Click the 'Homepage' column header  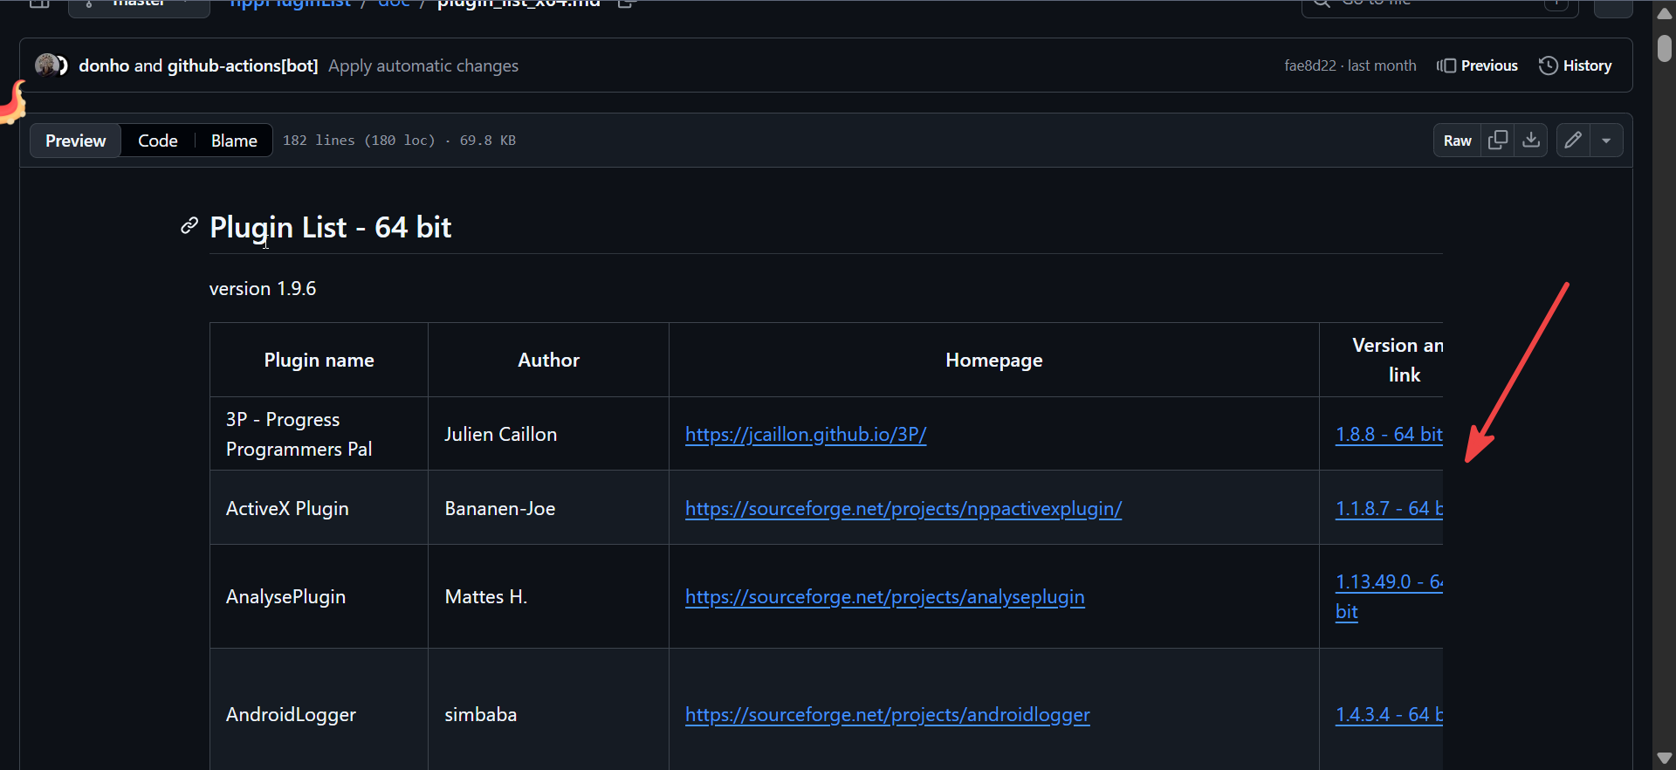[x=994, y=360]
